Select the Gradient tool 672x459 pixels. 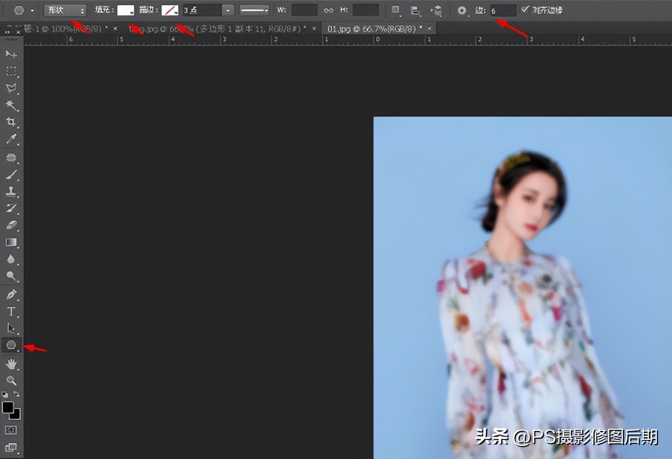[x=12, y=242]
